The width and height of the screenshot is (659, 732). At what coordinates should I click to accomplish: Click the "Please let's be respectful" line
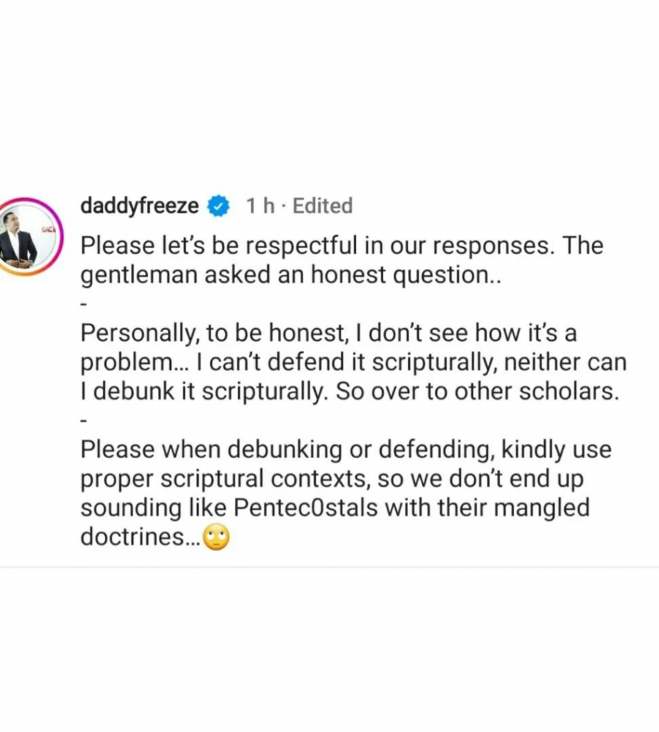(x=342, y=247)
